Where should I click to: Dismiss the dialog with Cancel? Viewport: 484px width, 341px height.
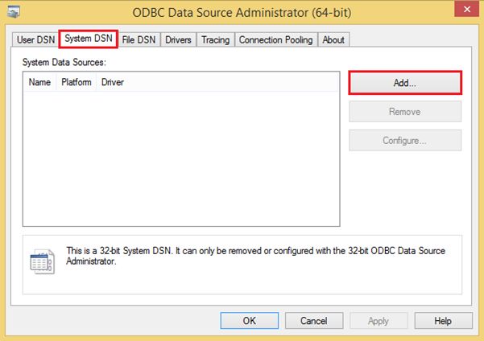314,320
